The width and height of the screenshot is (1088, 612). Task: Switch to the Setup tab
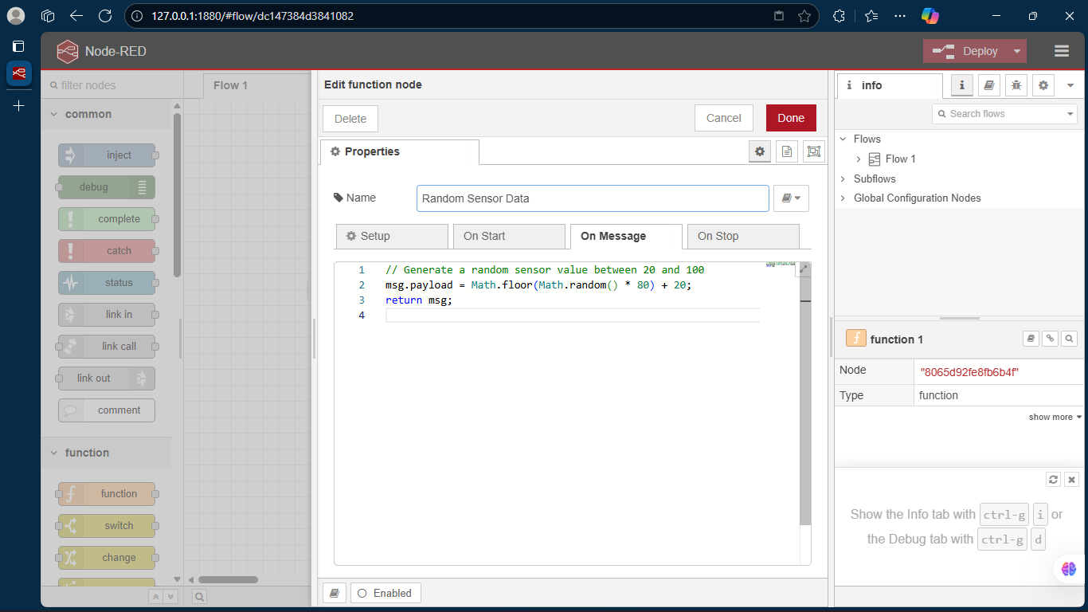(391, 236)
